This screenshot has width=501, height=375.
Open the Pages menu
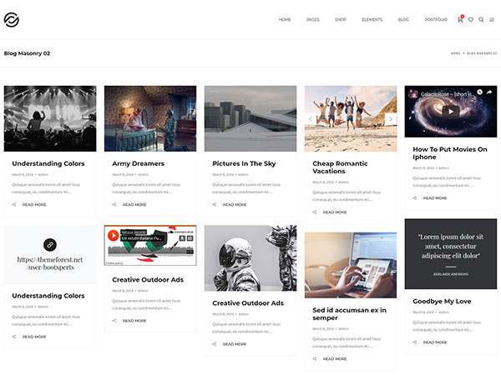pos(313,20)
